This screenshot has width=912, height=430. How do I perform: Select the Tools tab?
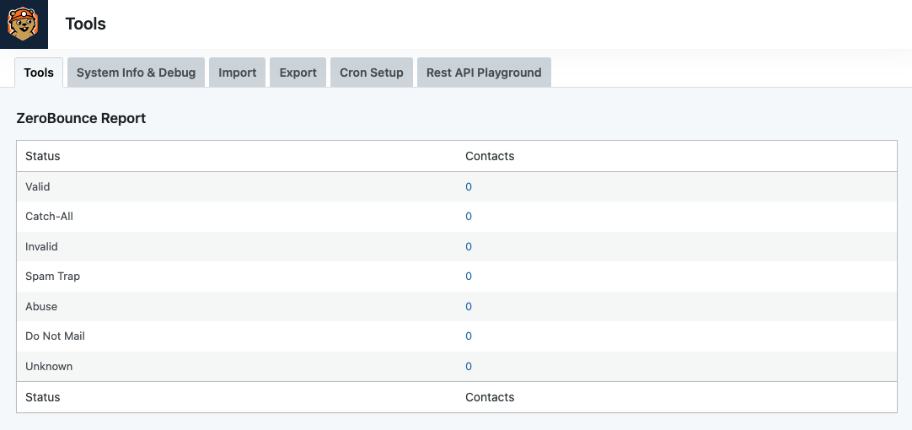tap(39, 73)
